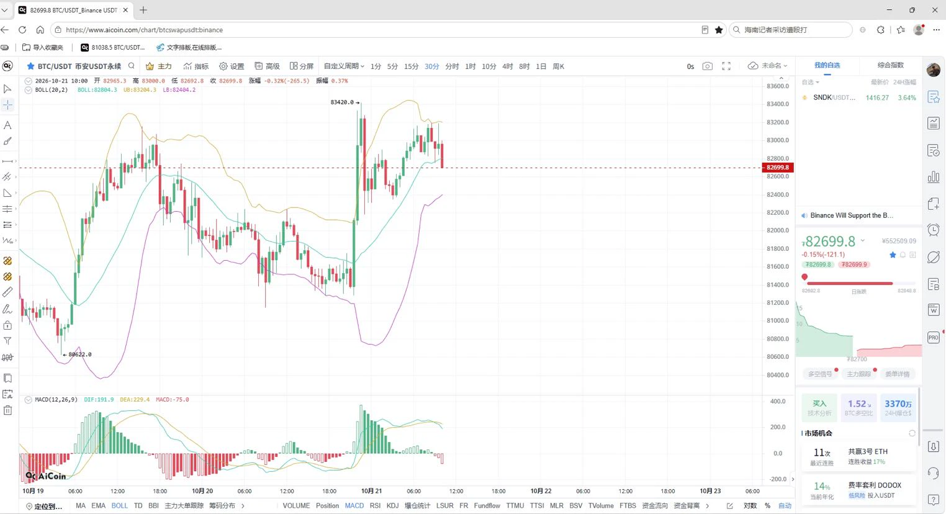Click the search icon next to BTC/USDT title
Image resolution: width=946 pixels, height=514 pixels.
coord(132,66)
